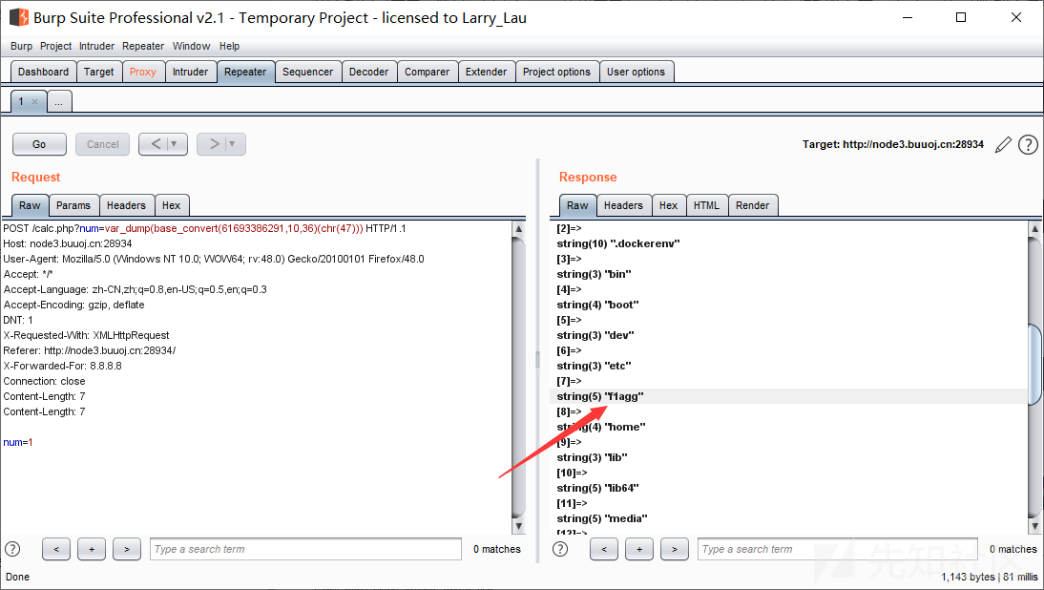Select the Raw tab under Request
The width and height of the screenshot is (1044, 590).
(x=30, y=206)
